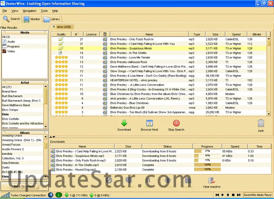
Task: Select album Austin Powers 2
Action: point(13,149)
